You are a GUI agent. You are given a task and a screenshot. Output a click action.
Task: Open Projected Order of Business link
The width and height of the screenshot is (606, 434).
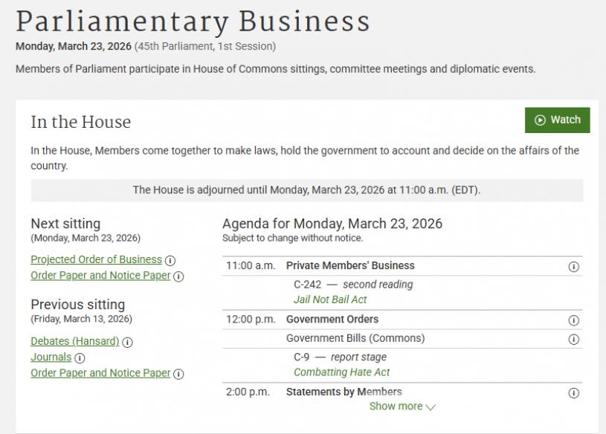[96, 259]
